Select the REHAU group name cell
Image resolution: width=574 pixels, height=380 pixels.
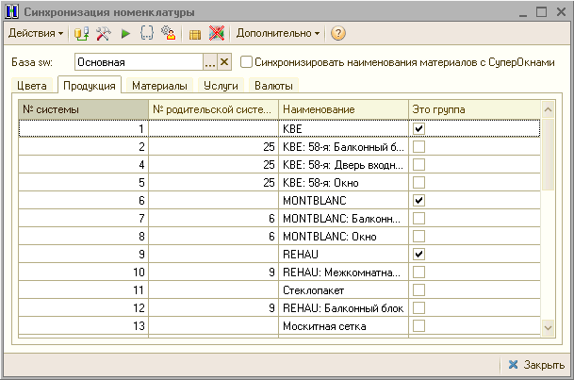(x=343, y=255)
